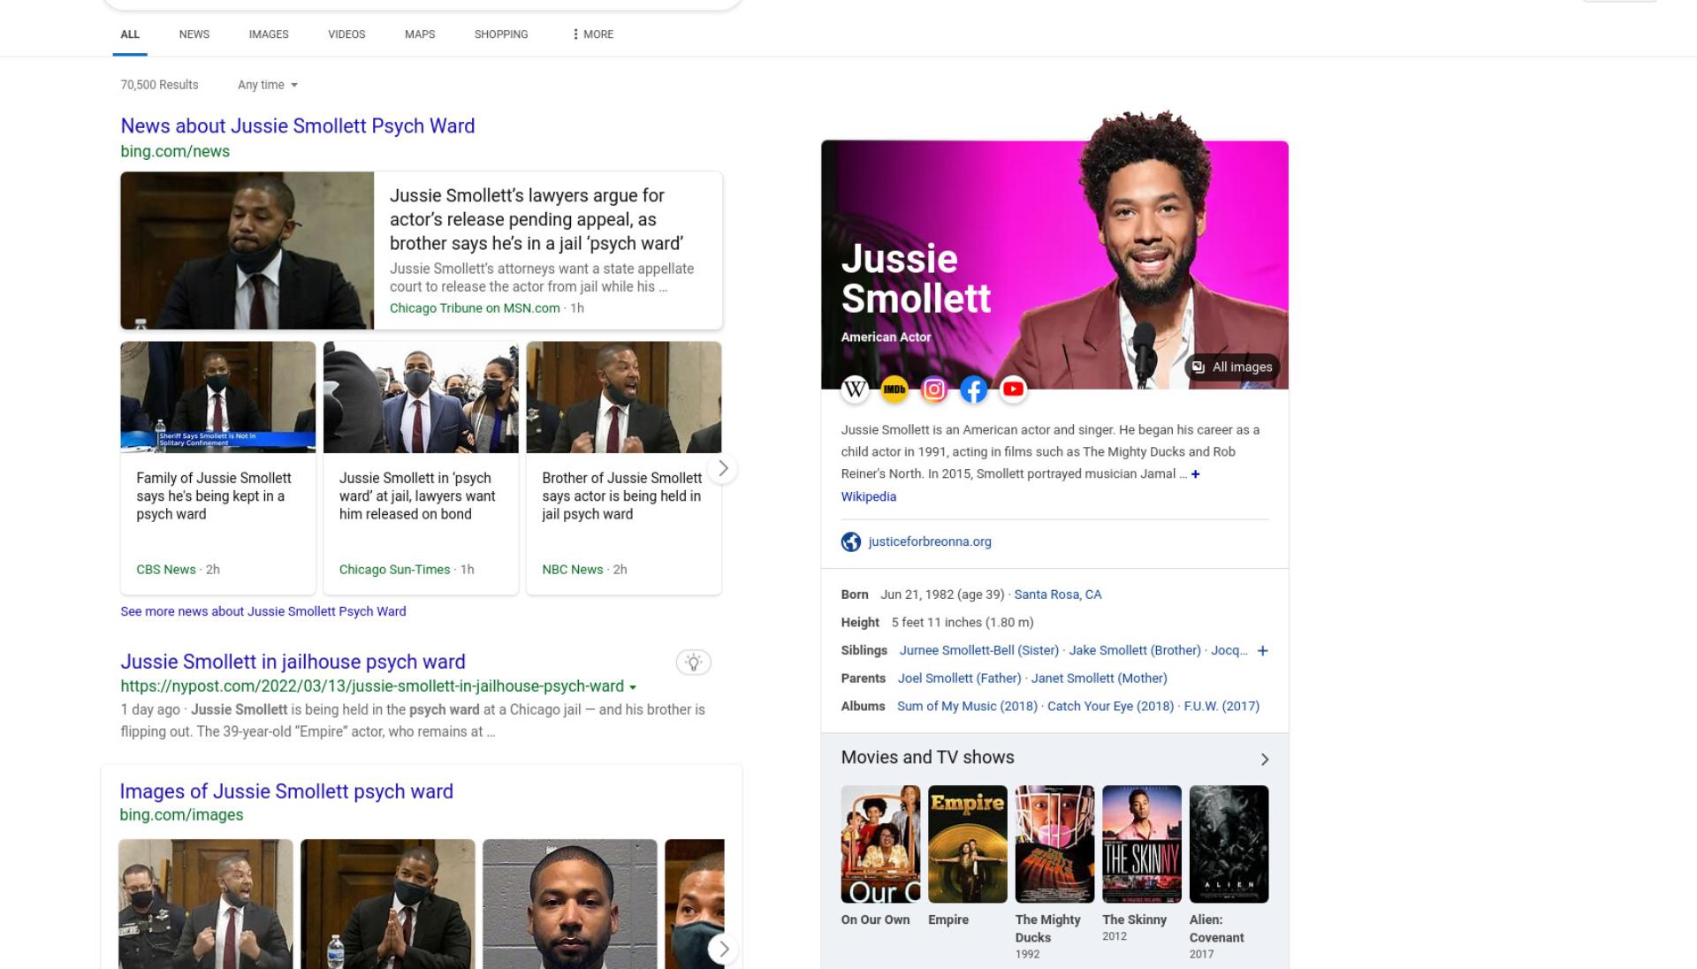Screen dimensions: 1697x969
Task: Open the MORE search categories menu
Action: tap(592, 34)
